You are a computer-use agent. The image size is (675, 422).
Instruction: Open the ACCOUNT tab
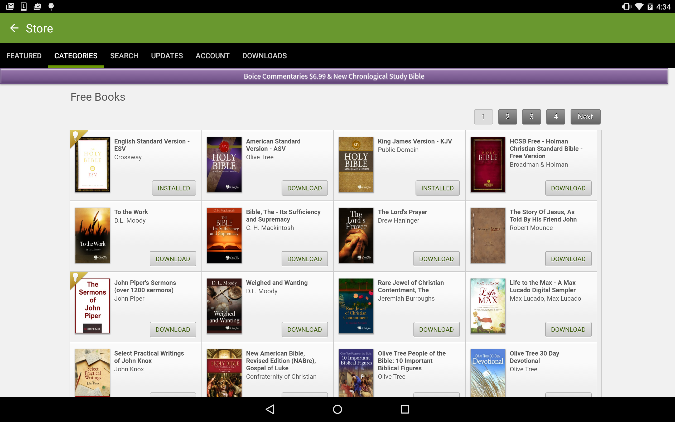tap(212, 56)
